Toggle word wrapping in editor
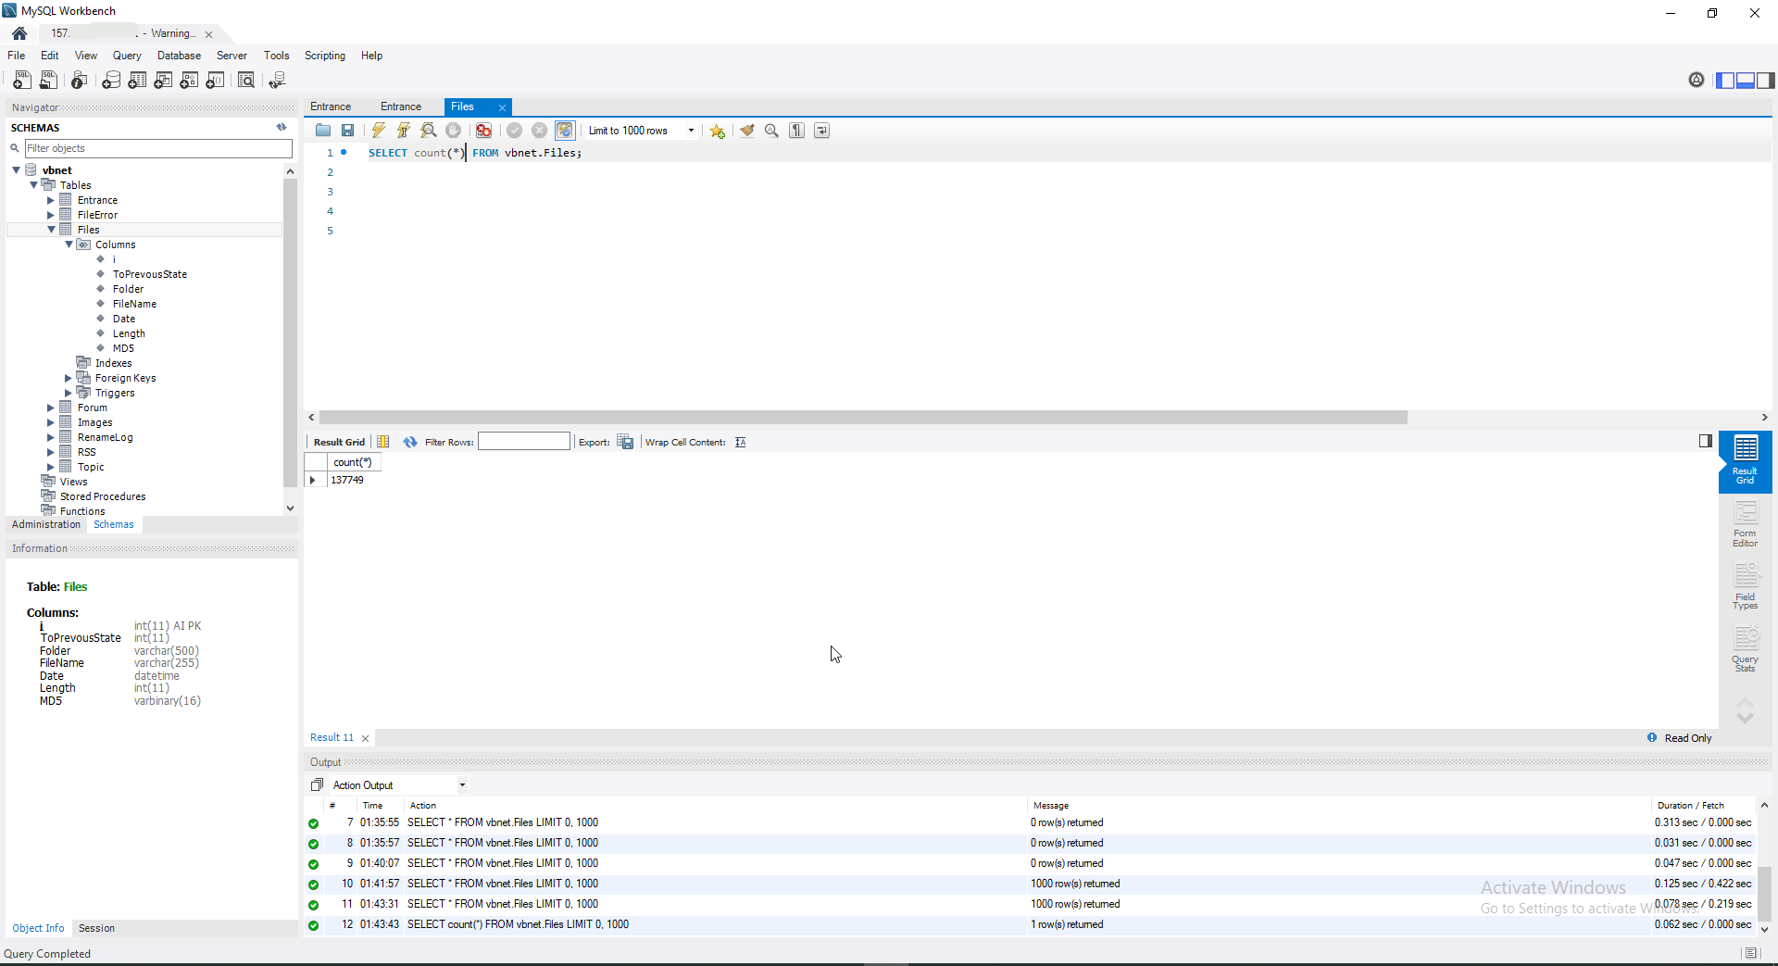Screen dimensions: 1778x966 click(x=822, y=131)
